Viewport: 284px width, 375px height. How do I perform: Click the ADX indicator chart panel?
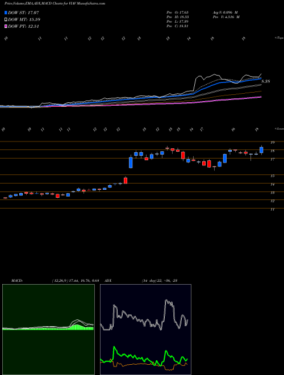(x=145, y=330)
